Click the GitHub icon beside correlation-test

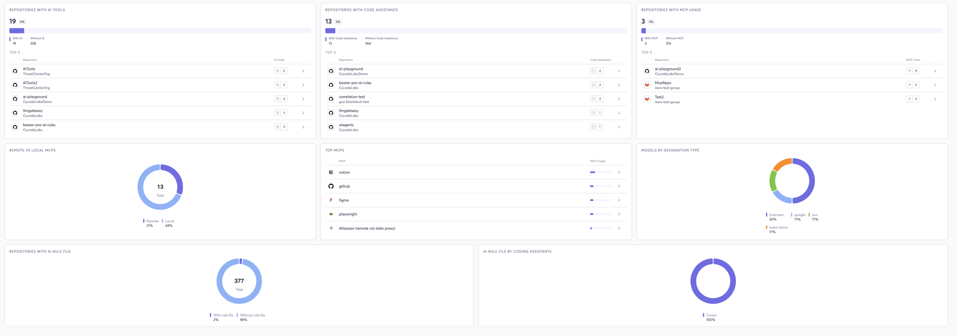tap(331, 99)
